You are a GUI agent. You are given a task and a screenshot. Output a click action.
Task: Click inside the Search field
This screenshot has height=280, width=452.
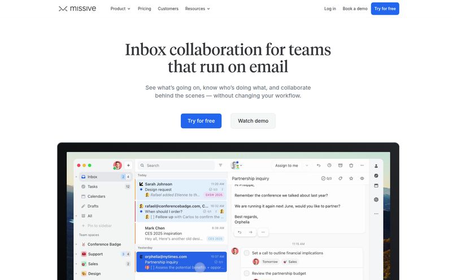(176, 165)
